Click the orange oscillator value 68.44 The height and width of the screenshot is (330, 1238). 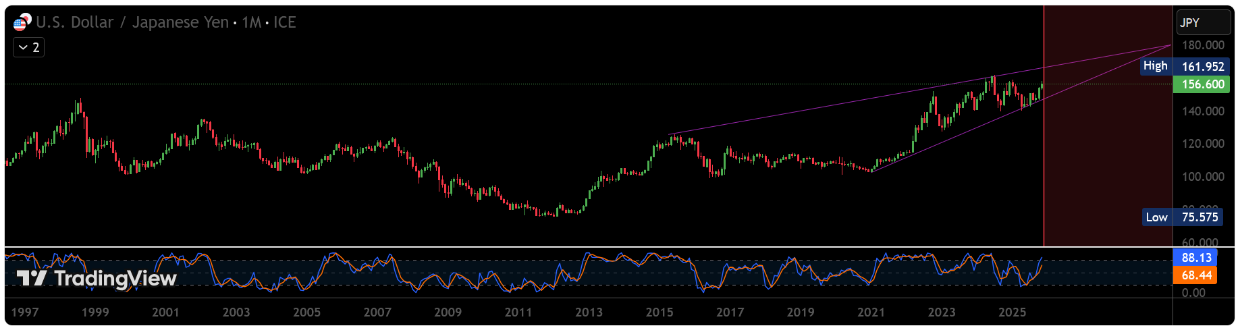(x=1196, y=275)
